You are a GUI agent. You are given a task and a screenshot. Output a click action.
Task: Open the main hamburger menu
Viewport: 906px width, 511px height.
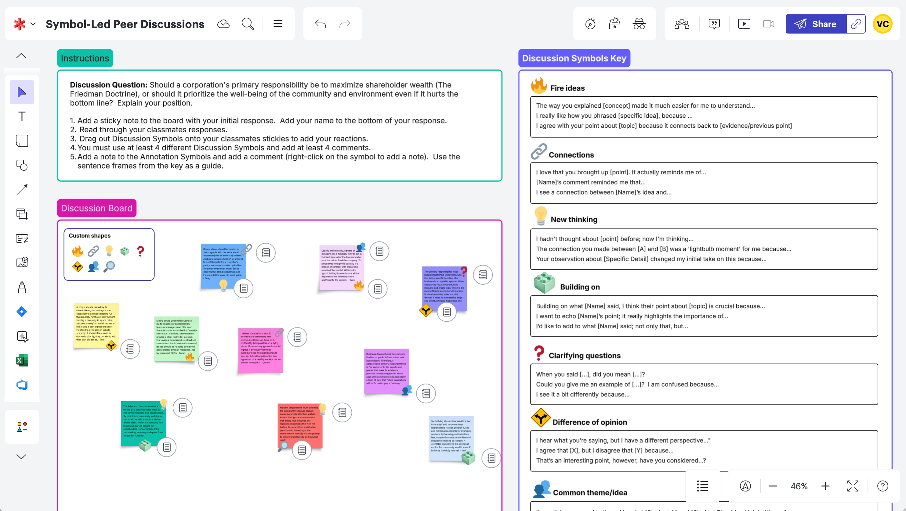point(277,24)
